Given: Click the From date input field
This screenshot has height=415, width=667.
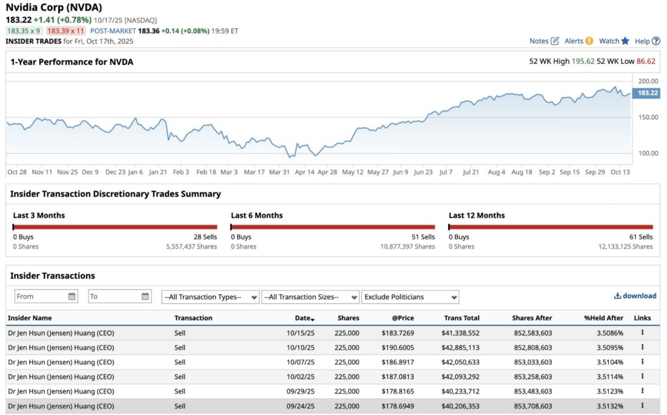Looking at the screenshot, I should 39,296.
